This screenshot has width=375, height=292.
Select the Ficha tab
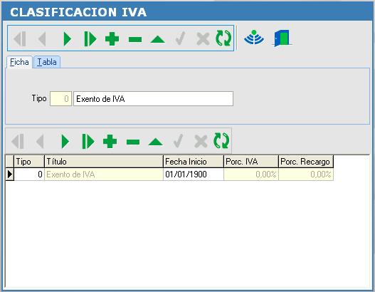click(x=19, y=62)
